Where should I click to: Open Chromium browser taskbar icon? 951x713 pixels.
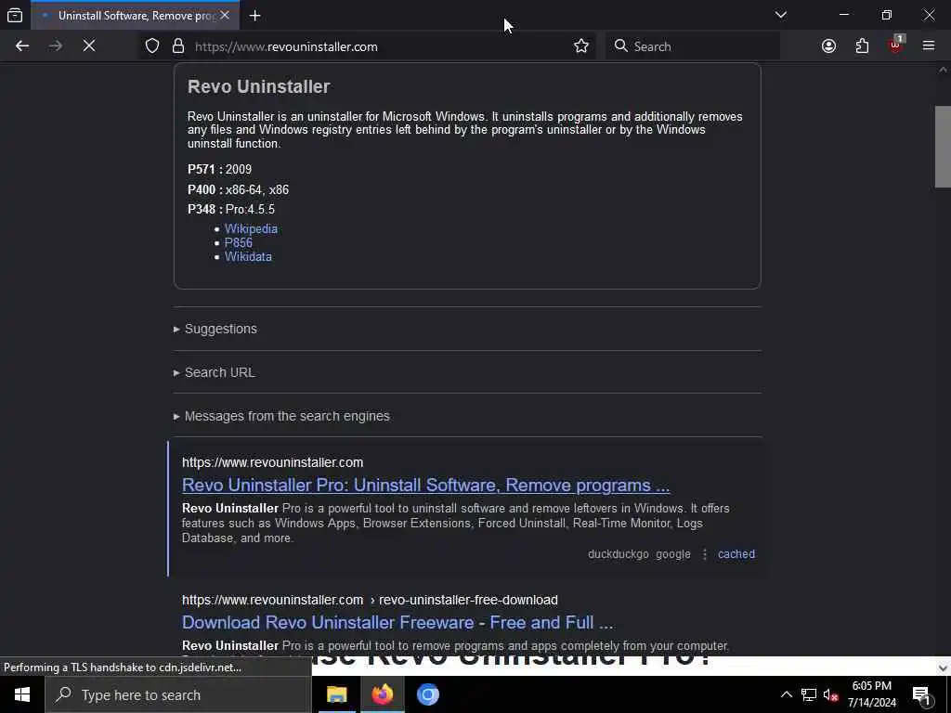coord(427,694)
